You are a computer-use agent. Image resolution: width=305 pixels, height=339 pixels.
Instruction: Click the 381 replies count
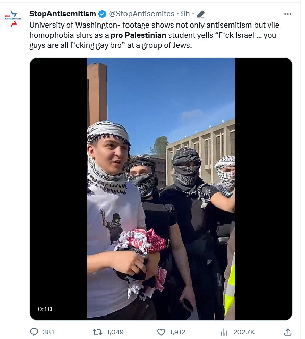[48, 332]
